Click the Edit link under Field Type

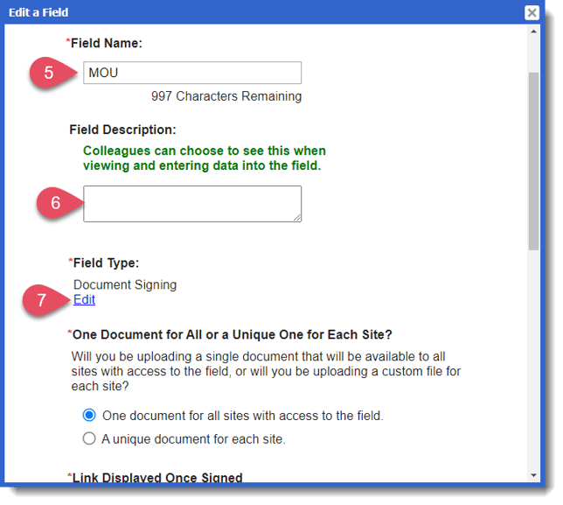point(84,299)
